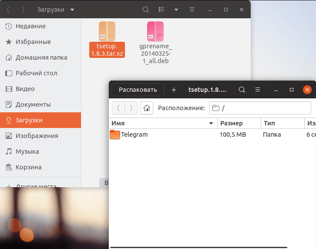Open Рабочий стол in sidebar
This screenshot has width=316, height=249.
40,73
